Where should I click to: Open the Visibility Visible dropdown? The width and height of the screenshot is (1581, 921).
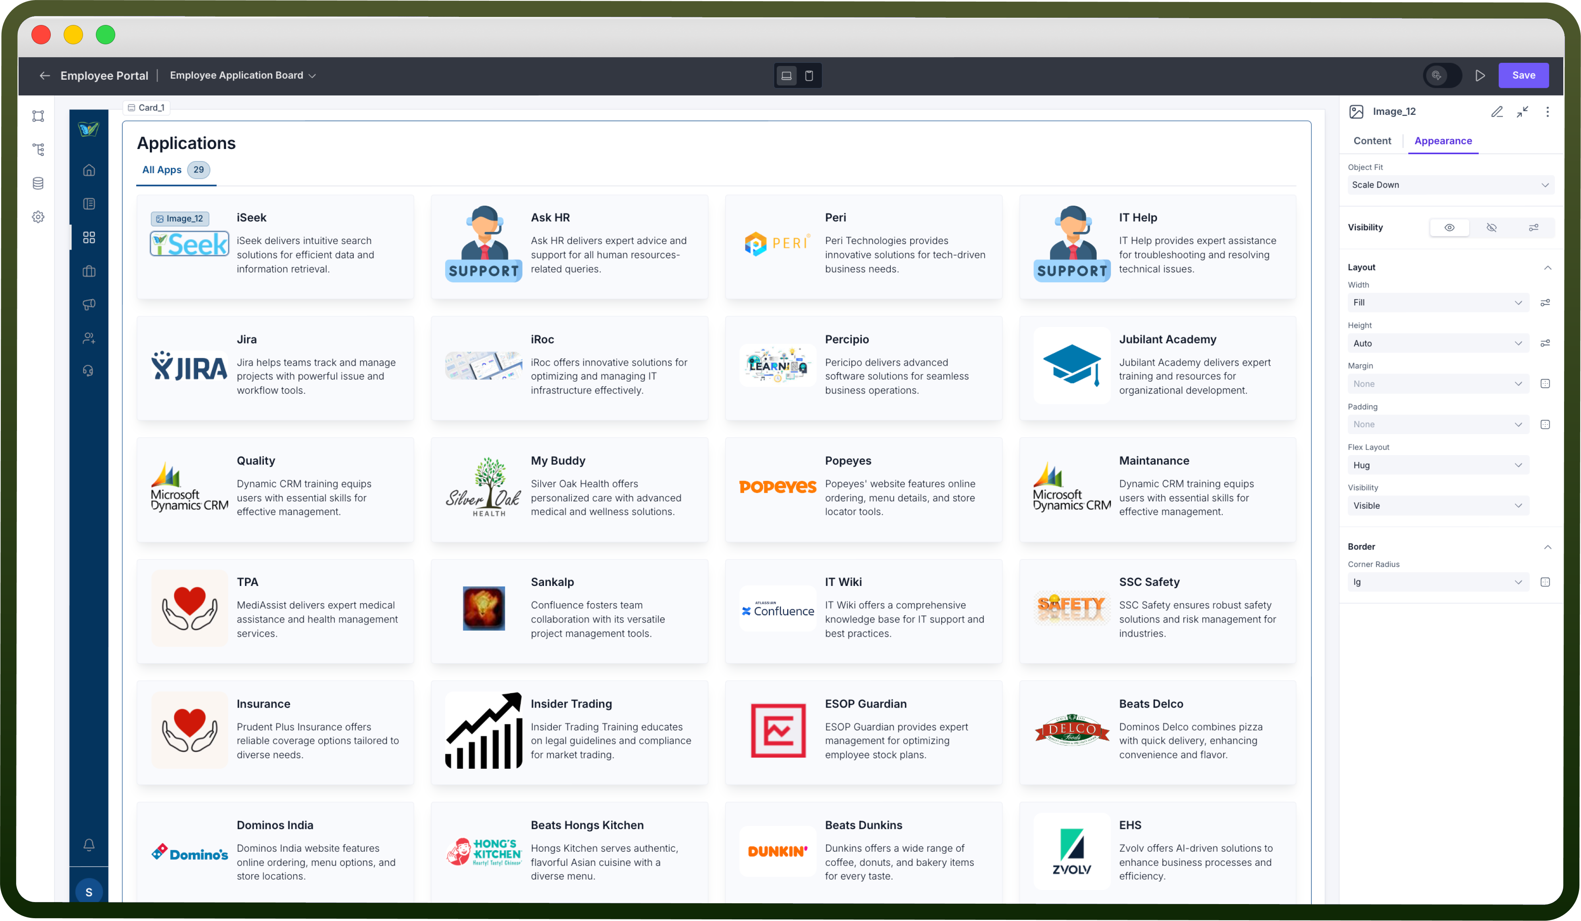pyautogui.click(x=1438, y=506)
